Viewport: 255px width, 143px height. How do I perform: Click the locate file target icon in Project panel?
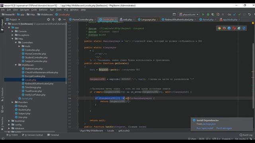(x=48, y=19)
